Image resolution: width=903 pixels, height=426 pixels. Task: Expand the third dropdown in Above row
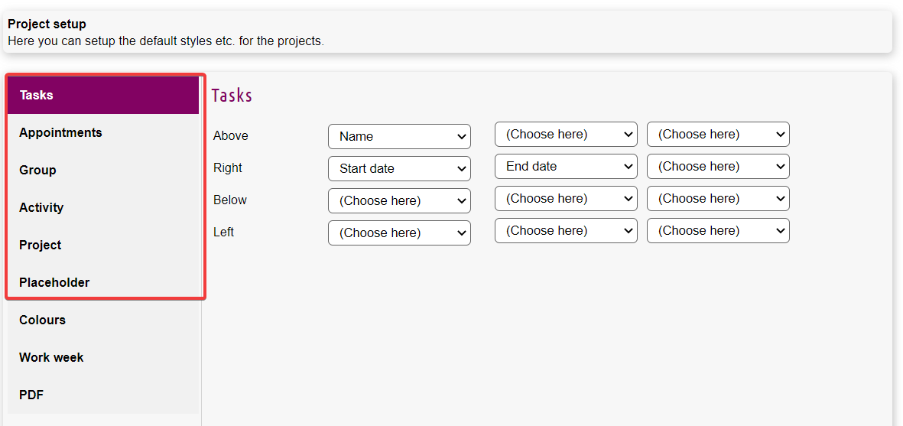click(718, 135)
